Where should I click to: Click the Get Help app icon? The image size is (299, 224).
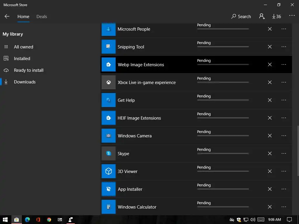(109, 100)
